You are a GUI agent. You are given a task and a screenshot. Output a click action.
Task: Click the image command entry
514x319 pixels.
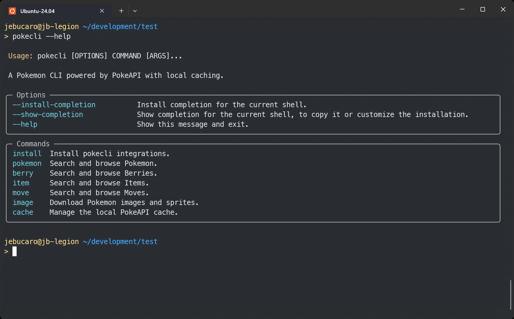point(23,203)
